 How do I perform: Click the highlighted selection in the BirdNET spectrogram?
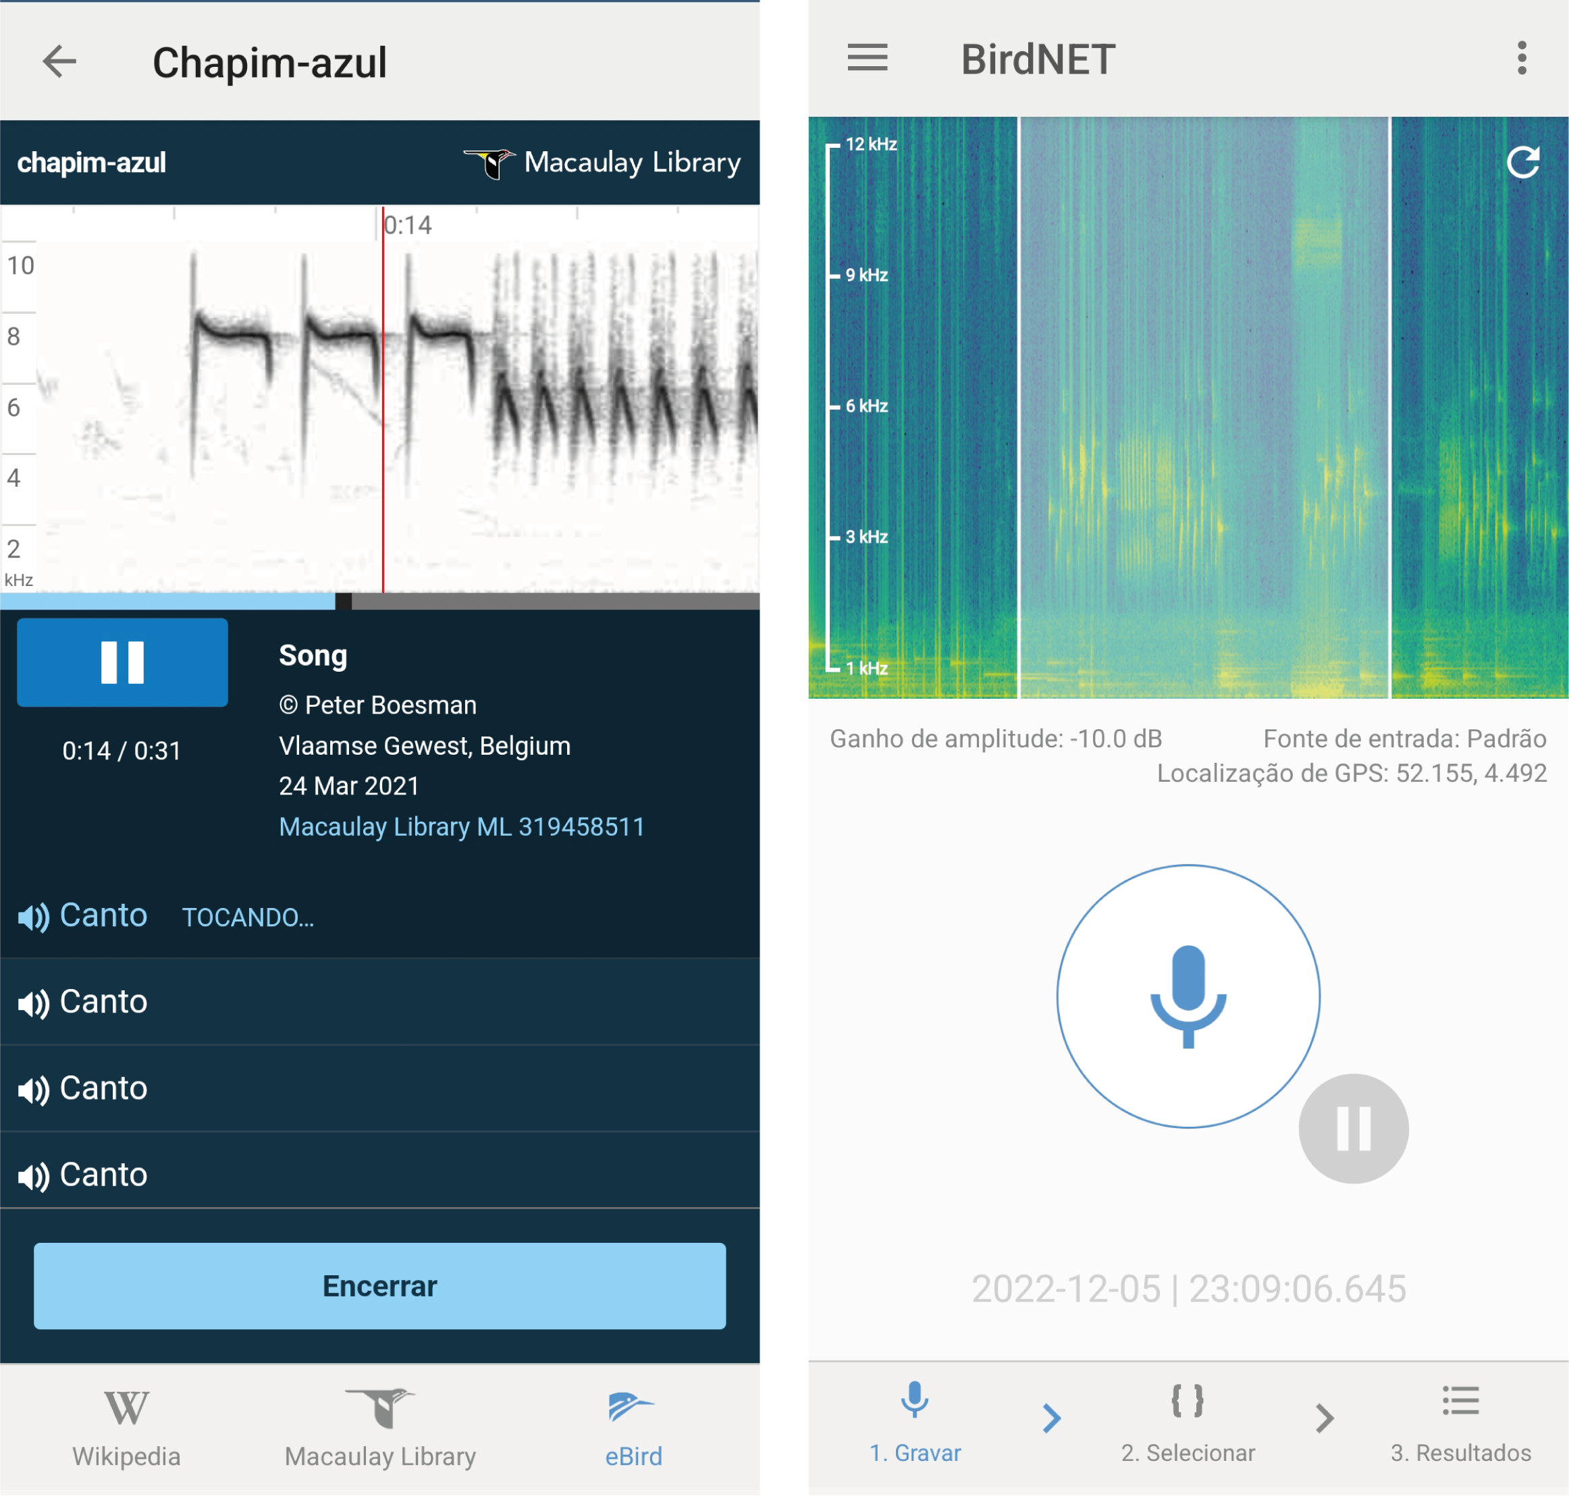tap(1204, 406)
